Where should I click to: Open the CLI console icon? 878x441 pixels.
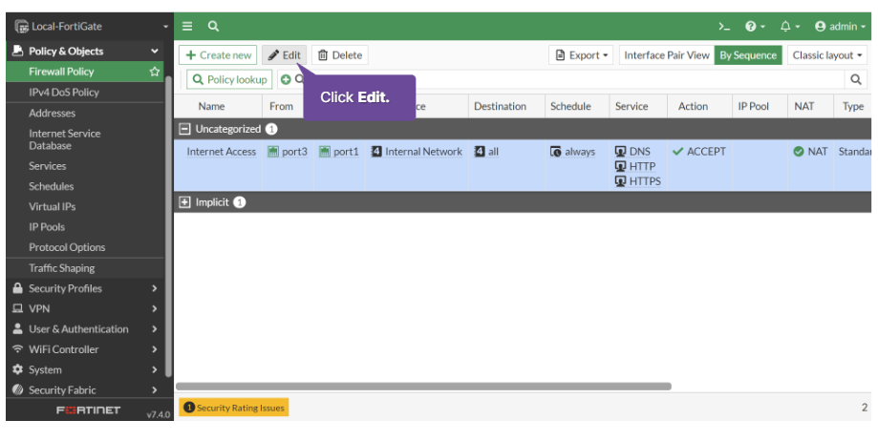click(724, 27)
